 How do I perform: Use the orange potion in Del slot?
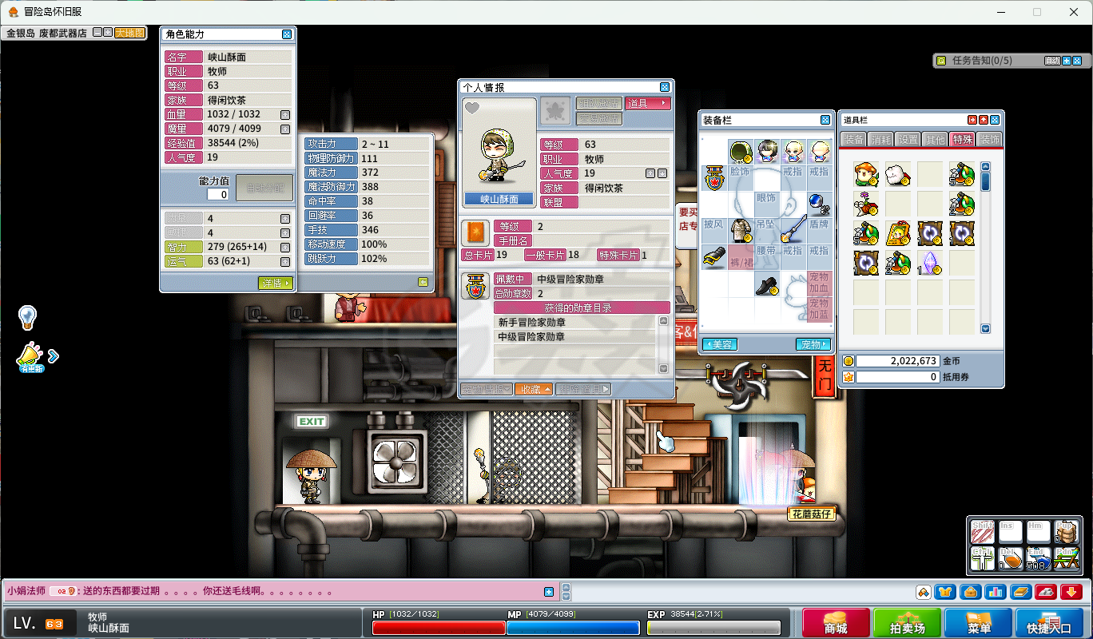(x=1011, y=558)
